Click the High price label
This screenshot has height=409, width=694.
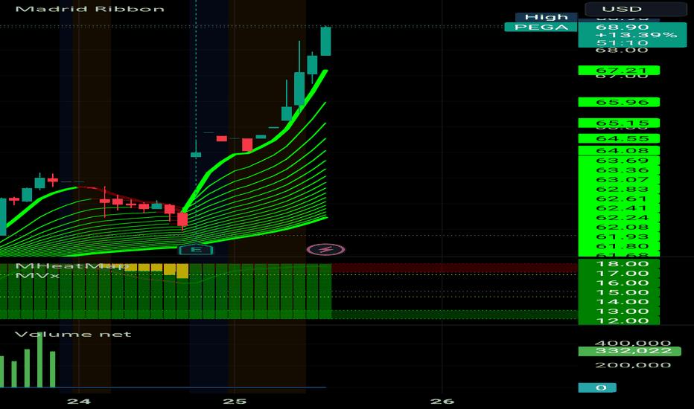click(x=546, y=17)
